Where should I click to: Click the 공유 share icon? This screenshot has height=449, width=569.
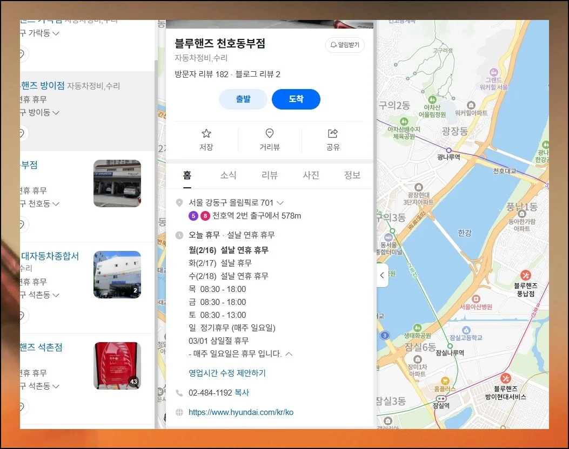coord(333,134)
